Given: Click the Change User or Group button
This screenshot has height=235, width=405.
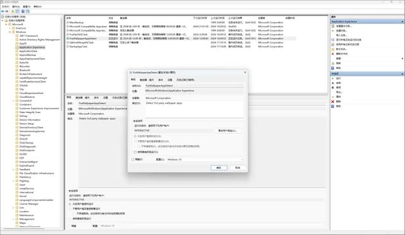Looking at the screenshot, I should point(228,131).
